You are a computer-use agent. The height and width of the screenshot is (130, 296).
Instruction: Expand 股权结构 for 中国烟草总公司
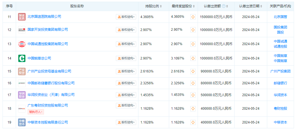tap(126, 58)
